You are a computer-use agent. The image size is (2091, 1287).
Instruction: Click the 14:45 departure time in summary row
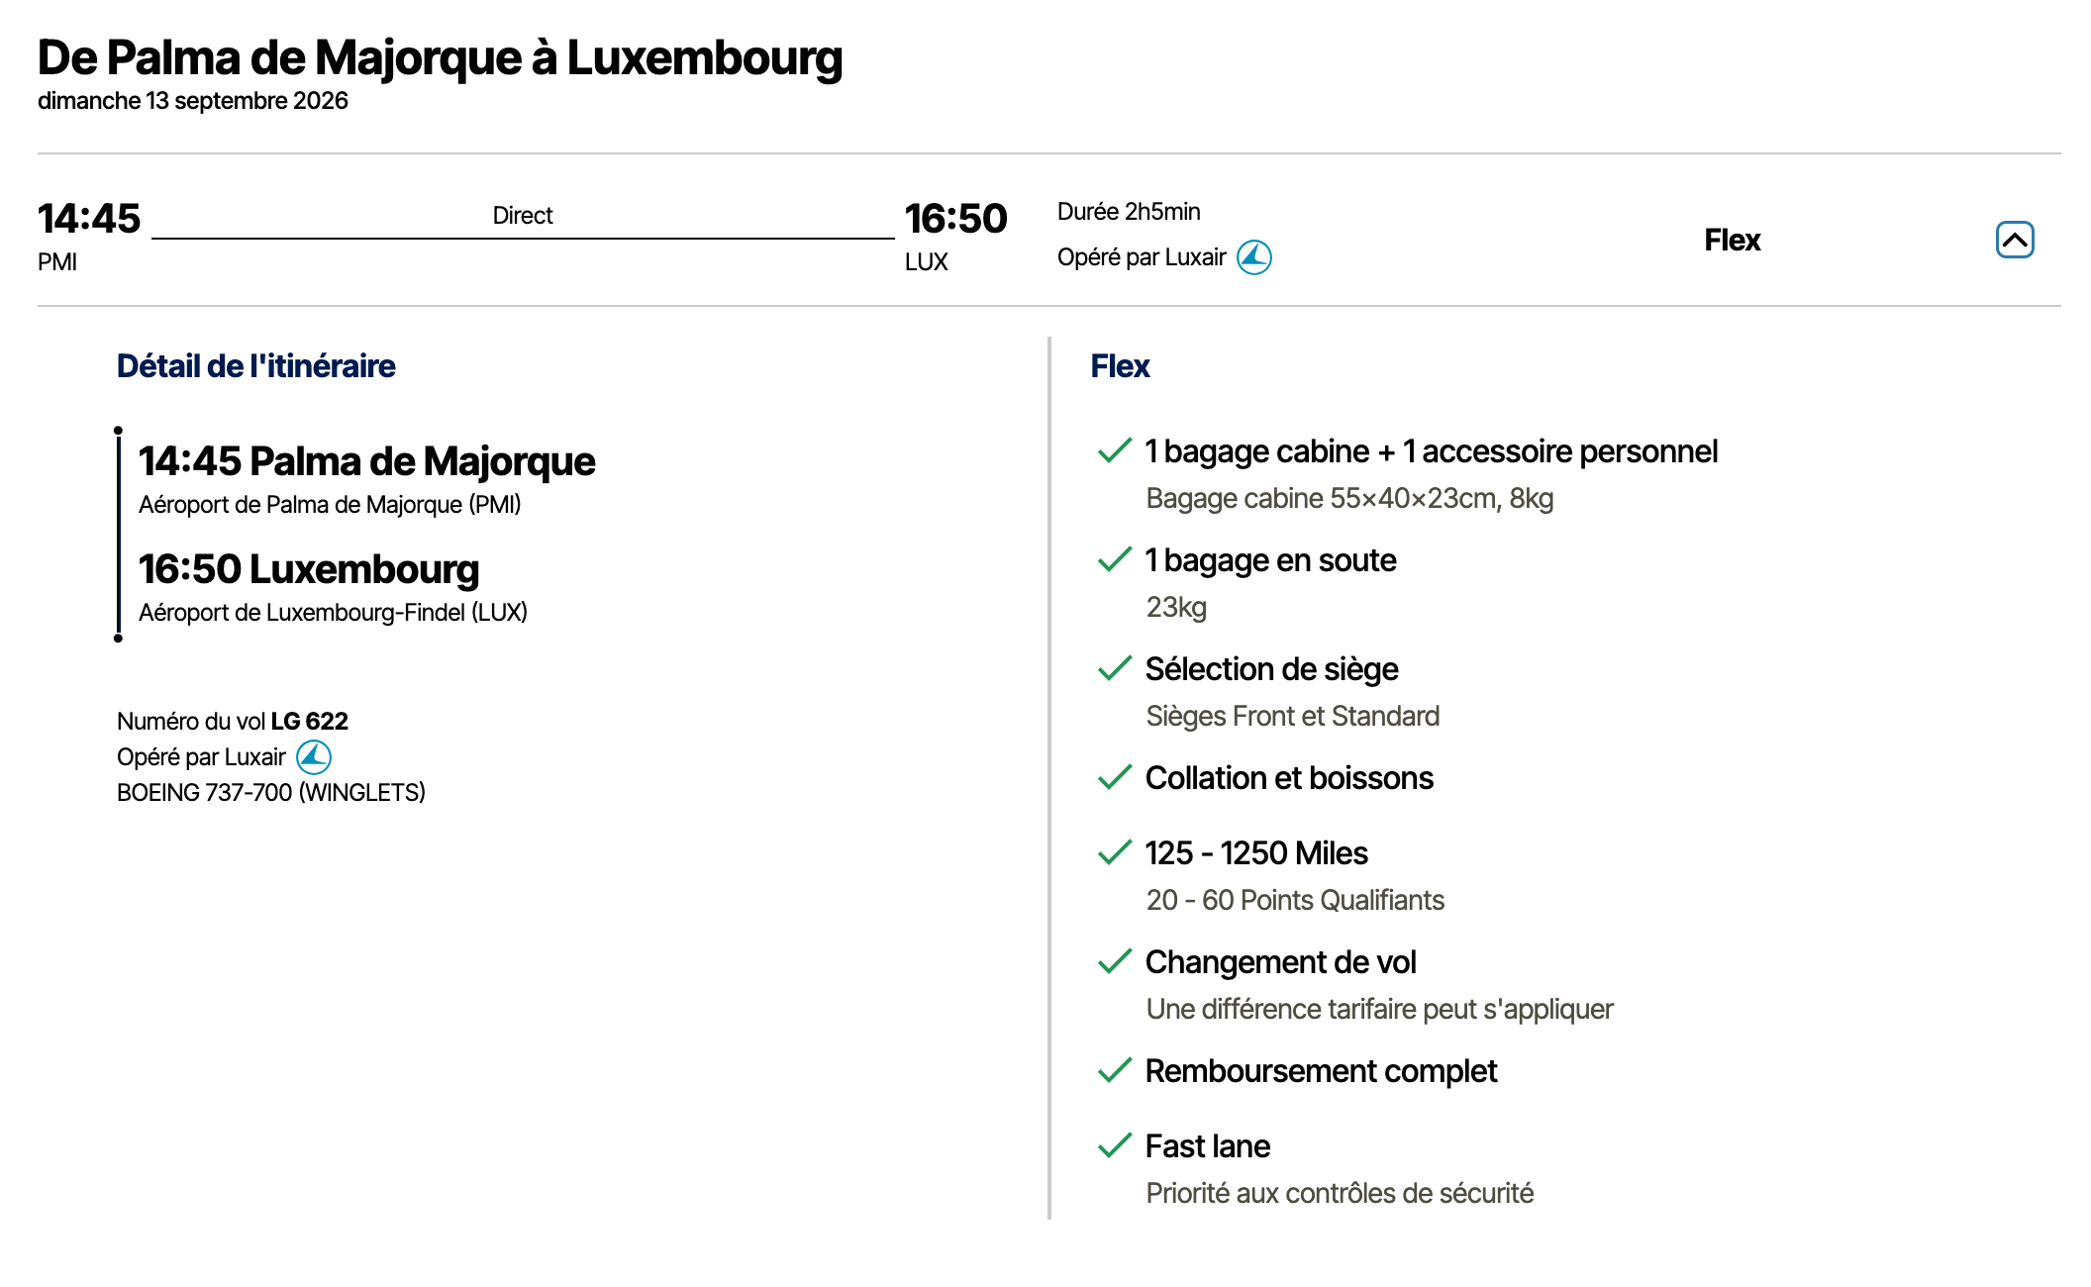click(89, 219)
